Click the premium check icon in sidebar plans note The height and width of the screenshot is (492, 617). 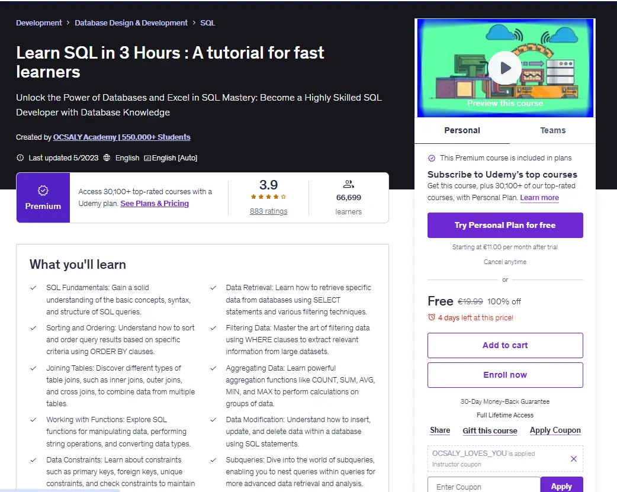pos(432,158)
